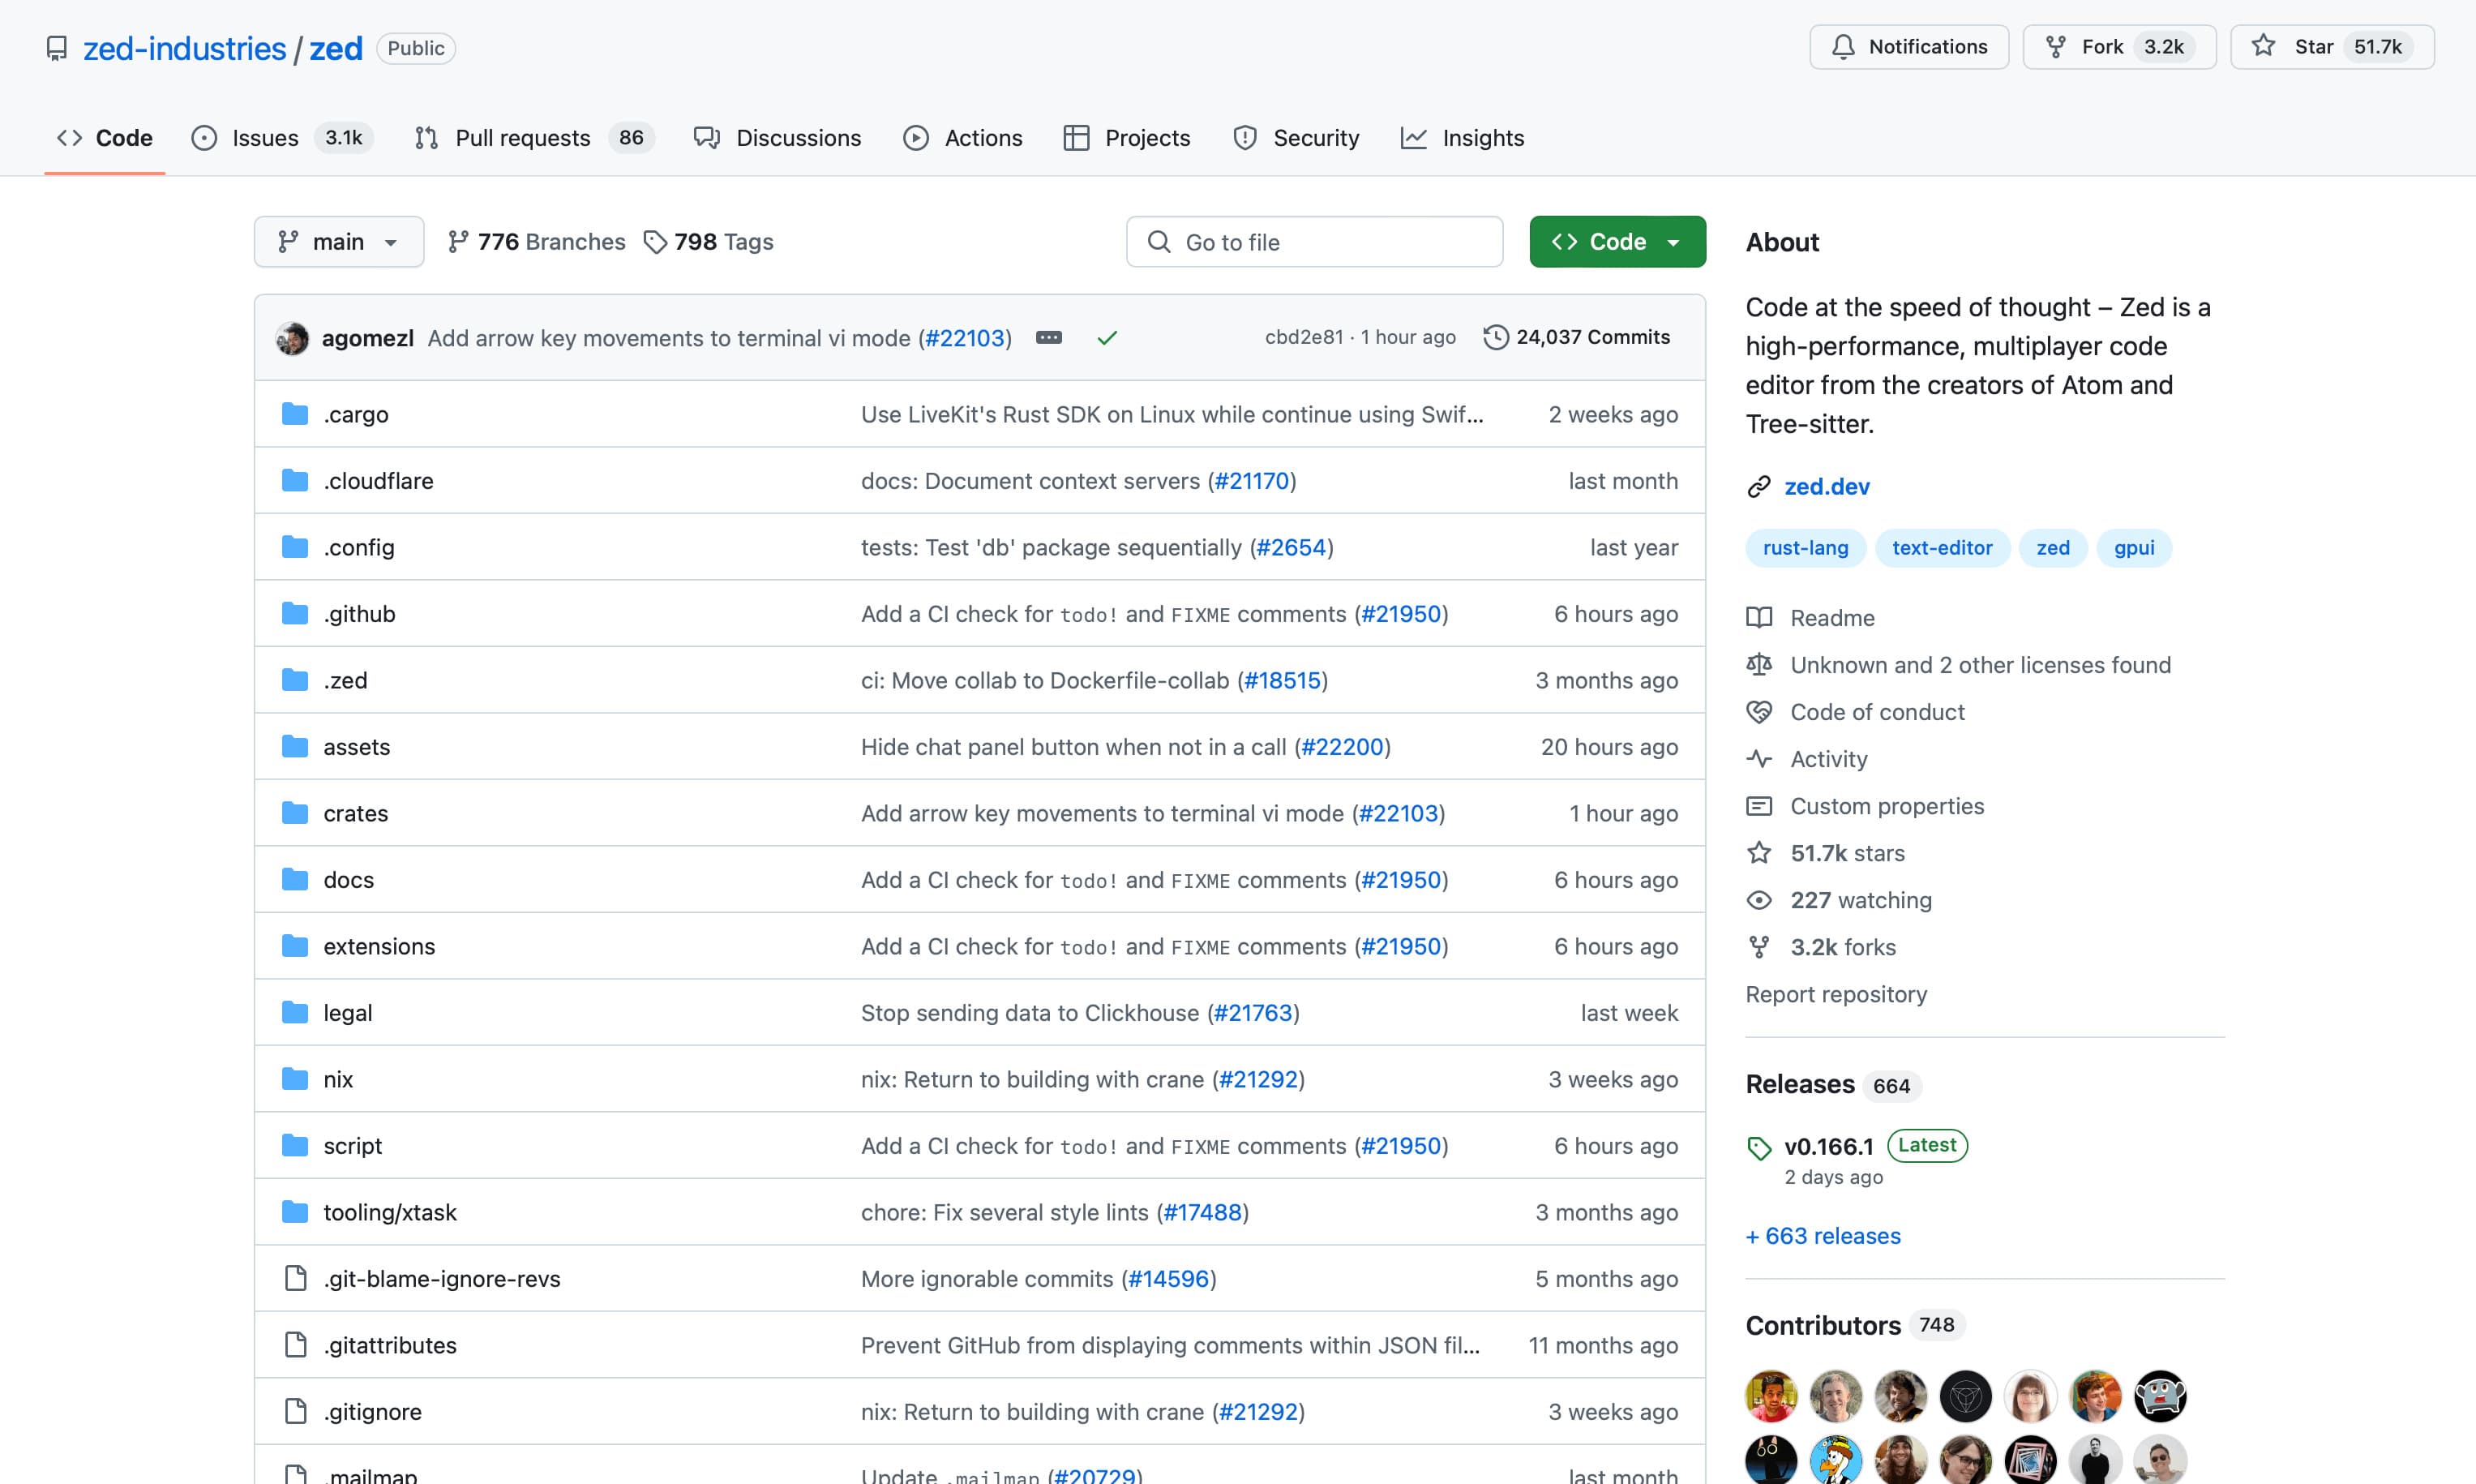Click the branch icon next to 776 Branches

460,241
